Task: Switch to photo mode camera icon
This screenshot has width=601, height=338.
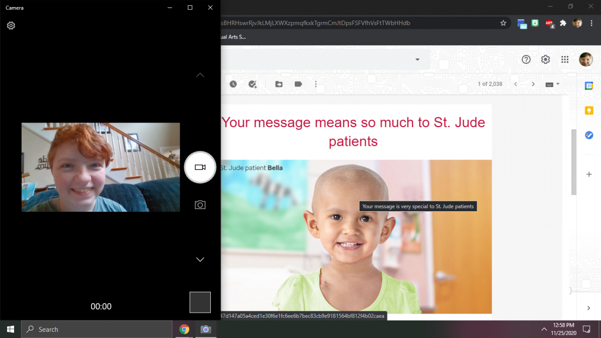Action: 200,205
